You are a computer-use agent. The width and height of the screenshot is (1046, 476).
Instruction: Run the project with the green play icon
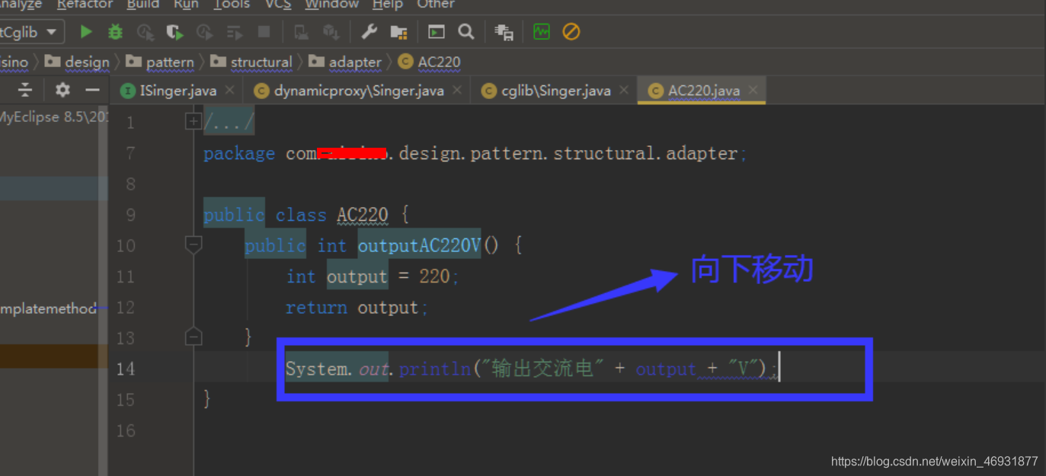coord(86,32)
